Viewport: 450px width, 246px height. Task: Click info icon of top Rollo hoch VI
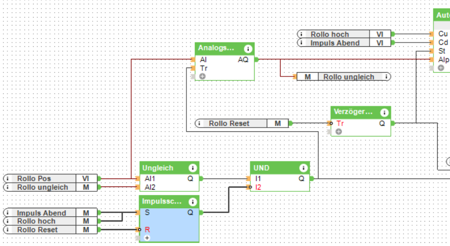[301, 35]
